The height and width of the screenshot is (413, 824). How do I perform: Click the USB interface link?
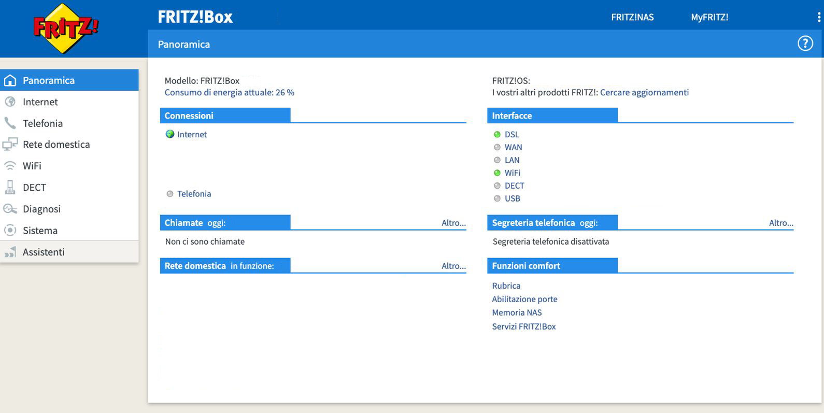click(513, 198)
